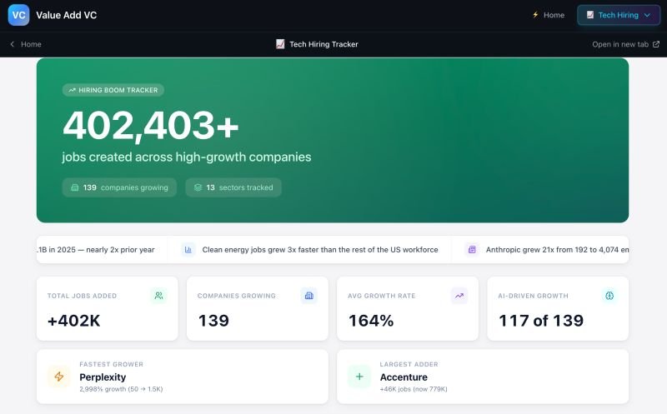The height and width of the screenshot is (414, 667).
Task: Click the VC logo icon
Action: [18, 15]
